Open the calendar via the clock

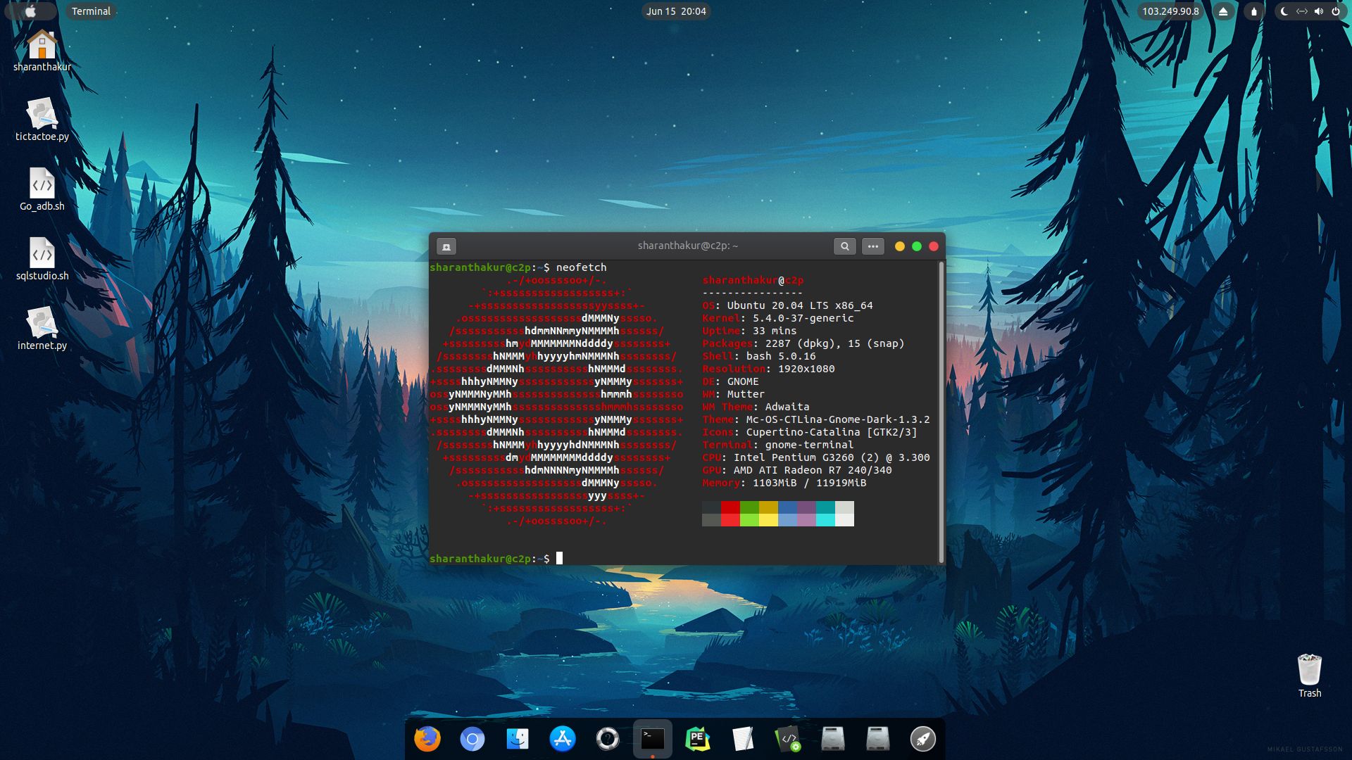click(x=676, y=11)
